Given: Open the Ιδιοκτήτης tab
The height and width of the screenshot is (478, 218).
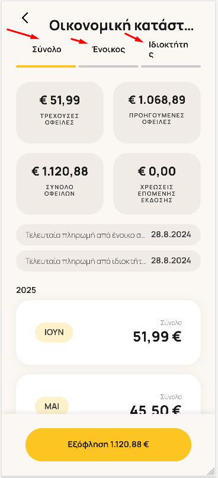Looking at the screenshot, I should click(168, 50).
